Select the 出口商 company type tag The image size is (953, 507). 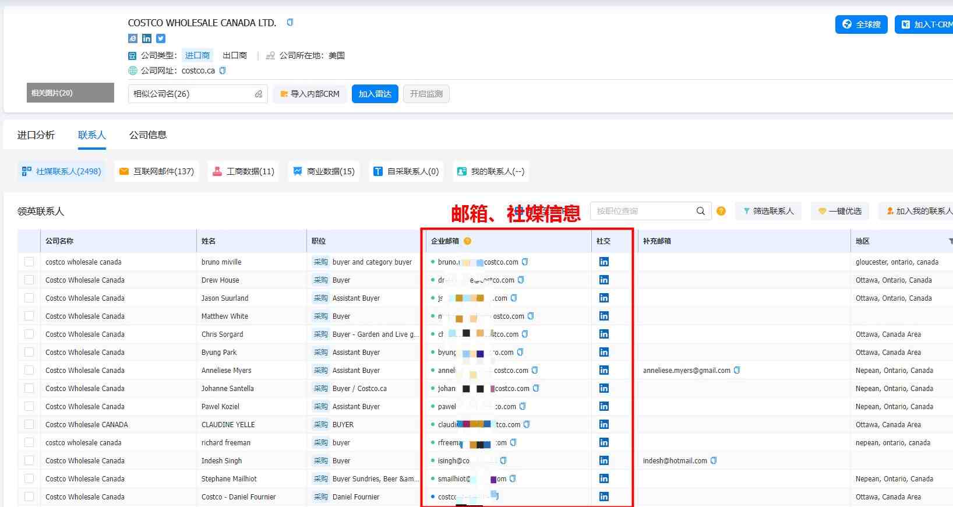click(235, 55)
